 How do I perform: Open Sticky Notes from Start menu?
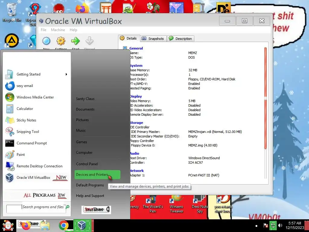[36, 120]
